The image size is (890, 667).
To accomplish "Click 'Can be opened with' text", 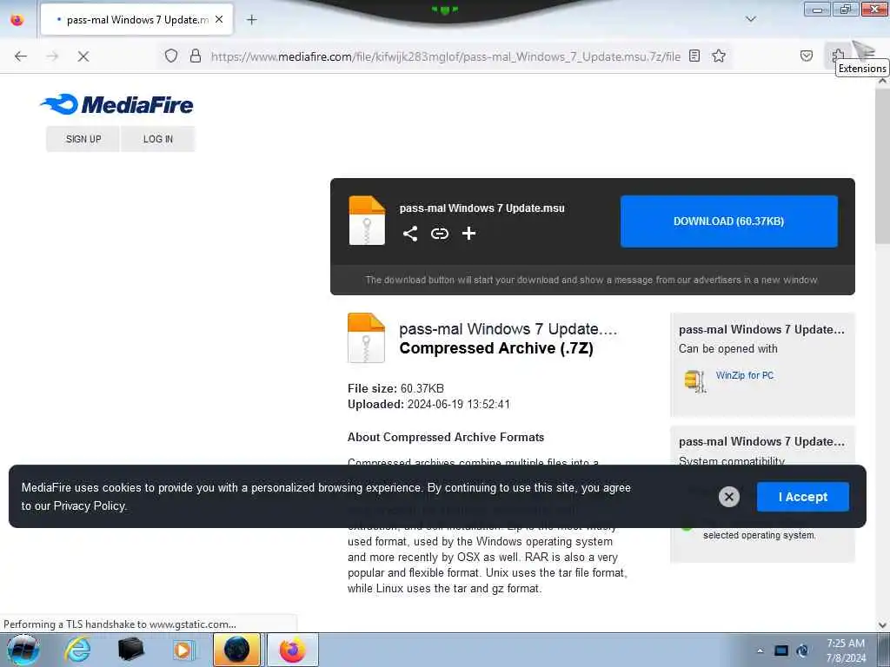I will click(x=727, y=349).
